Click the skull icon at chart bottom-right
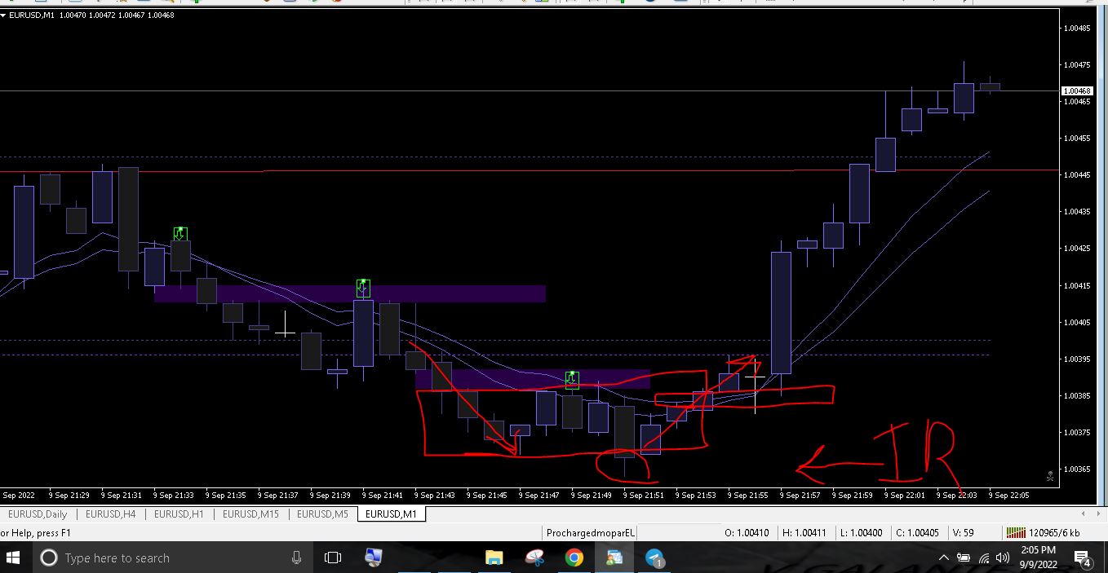1108x573 pixels. (x=1050, y=476)
